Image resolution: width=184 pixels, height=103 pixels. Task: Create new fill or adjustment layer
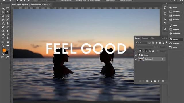(152, 81)
